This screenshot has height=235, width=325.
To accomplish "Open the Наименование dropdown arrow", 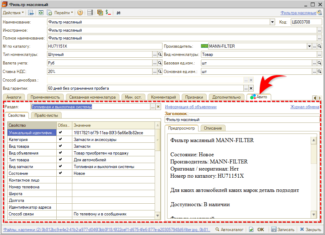I will point(273,22).
